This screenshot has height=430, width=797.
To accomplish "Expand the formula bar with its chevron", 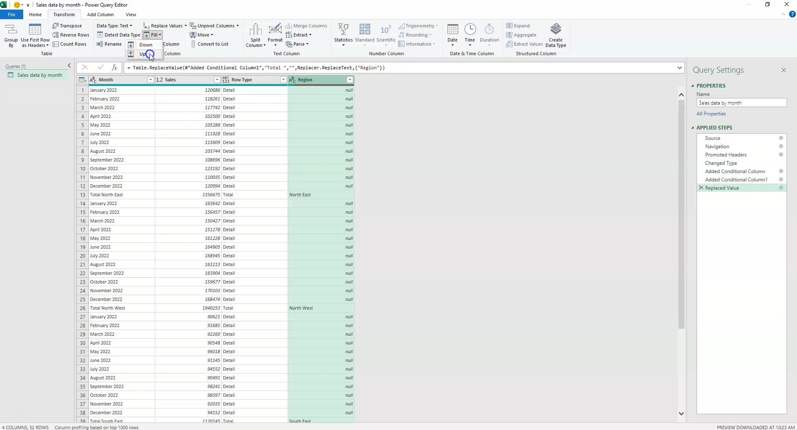I will click(680, 67).
